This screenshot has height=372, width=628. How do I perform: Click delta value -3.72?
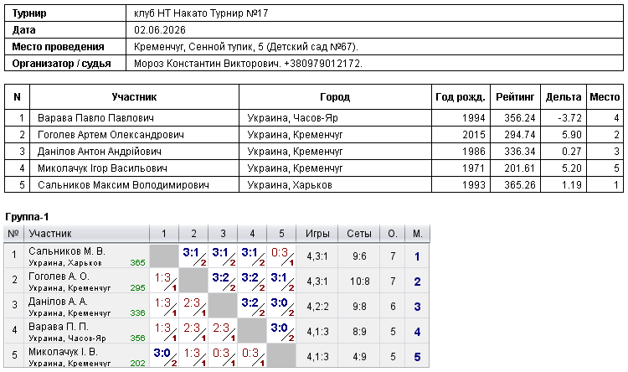pyautogui.click(x=569, y=118)
